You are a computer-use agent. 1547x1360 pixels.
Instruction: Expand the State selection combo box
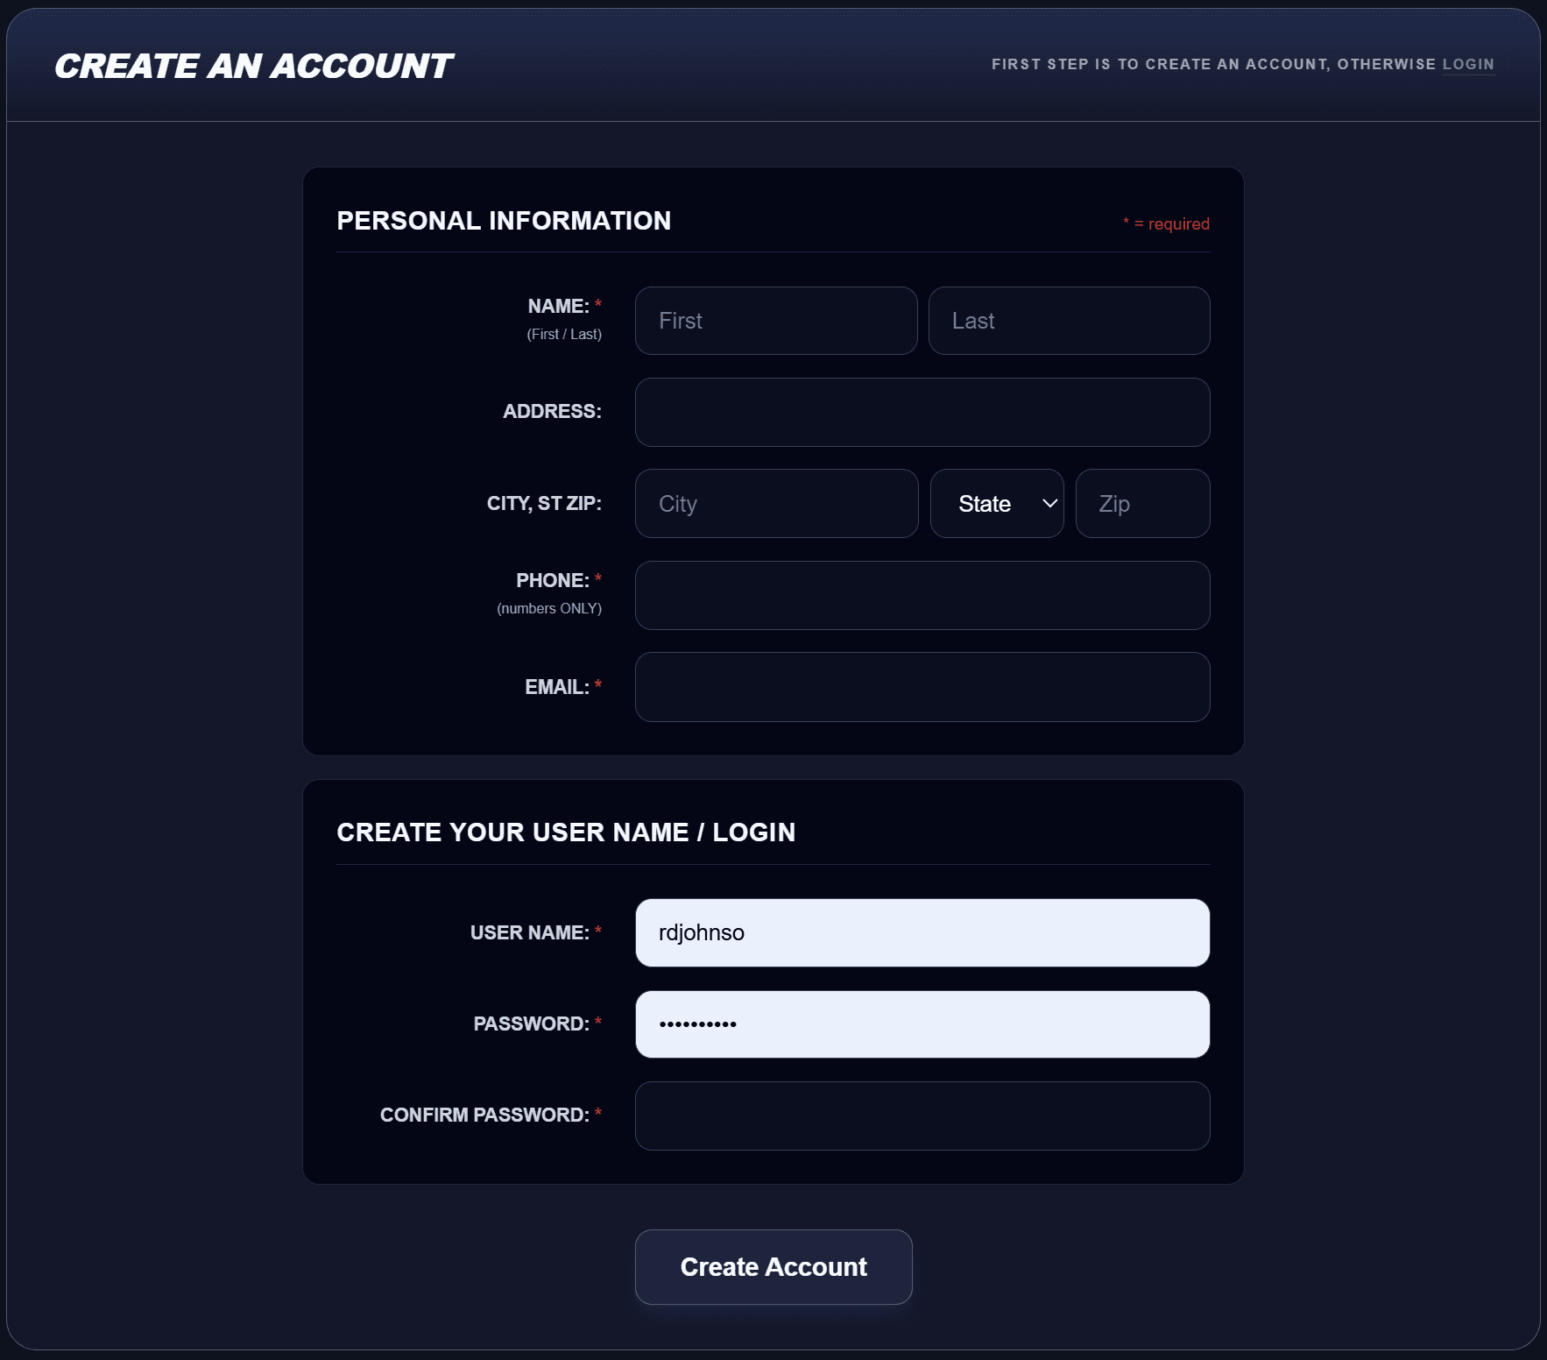pyautogui.click(x=996, y=503)
